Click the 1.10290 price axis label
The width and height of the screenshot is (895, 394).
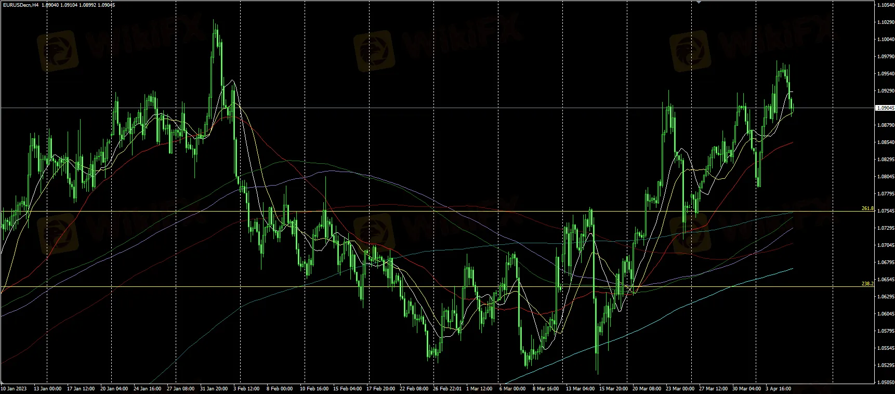[x=885, y=22]
